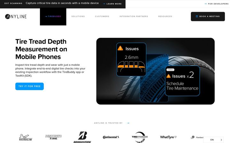Click the 2.6mm tread depth value
This screenshot has height=143, width=230.
click(131, 57)
